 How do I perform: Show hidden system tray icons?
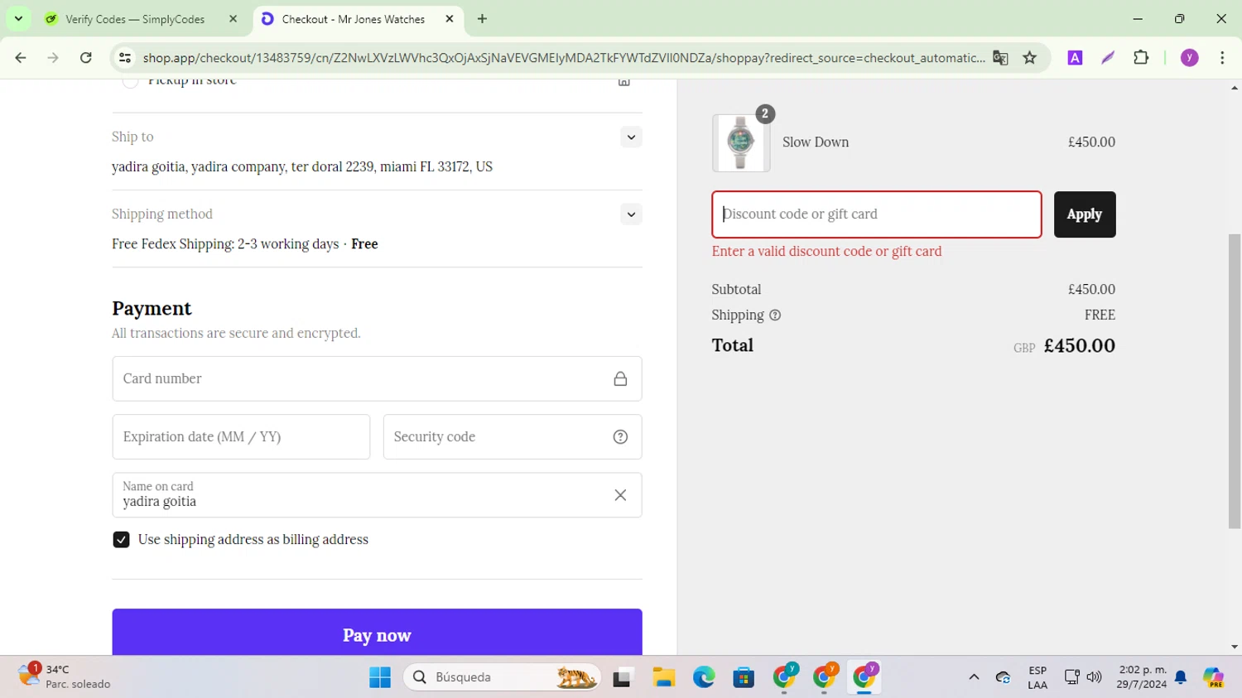click(974, 677)
